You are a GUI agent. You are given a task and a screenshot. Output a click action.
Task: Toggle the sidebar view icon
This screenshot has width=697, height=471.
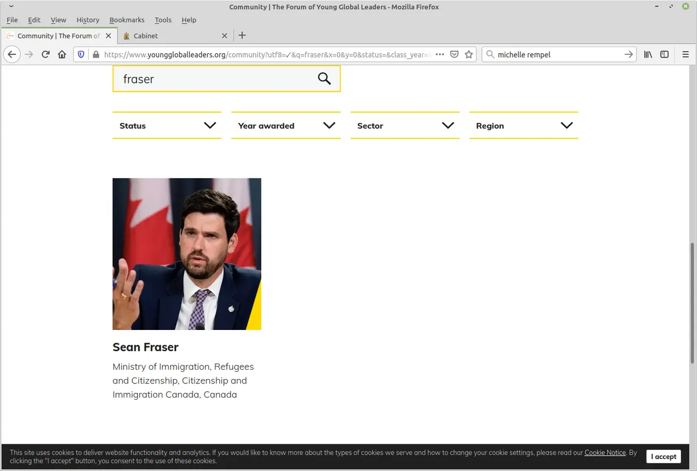(x=664, y=54)
